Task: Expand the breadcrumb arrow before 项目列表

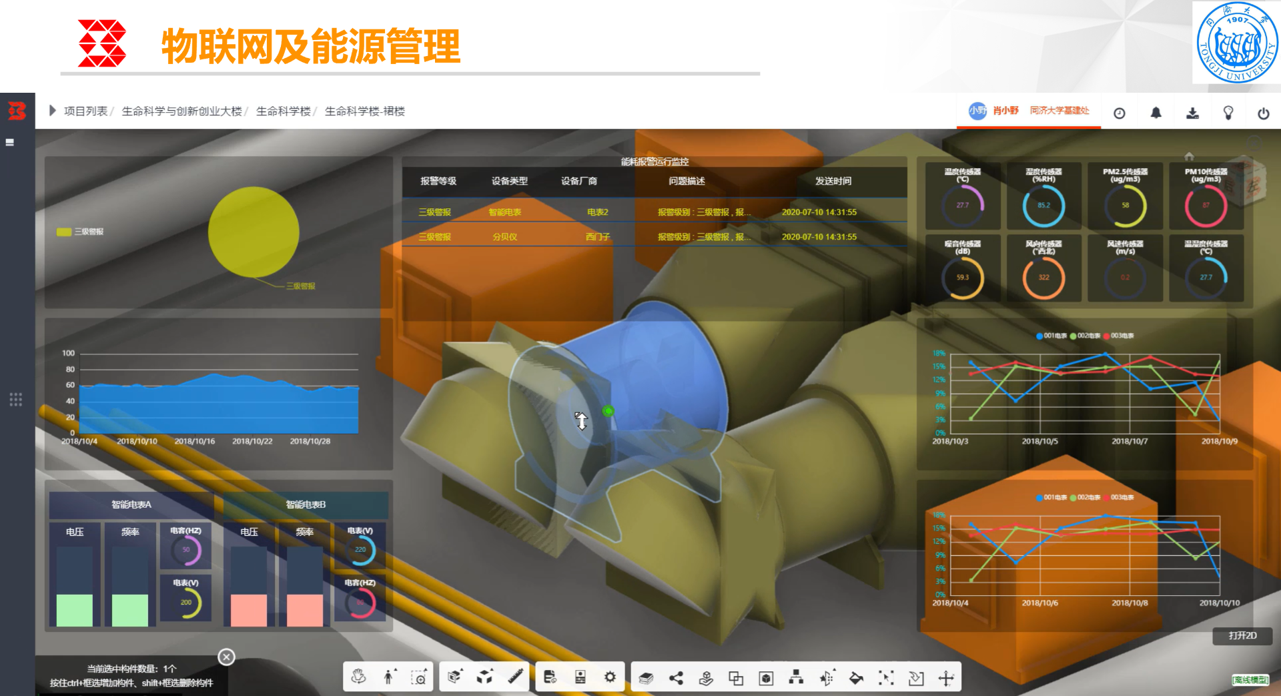Action: coord(52,111)
